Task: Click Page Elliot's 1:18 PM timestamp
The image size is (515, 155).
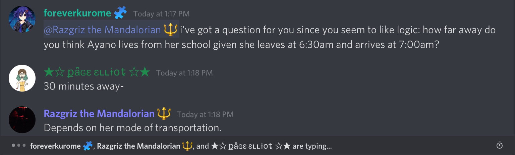Action: coord(184,73)
